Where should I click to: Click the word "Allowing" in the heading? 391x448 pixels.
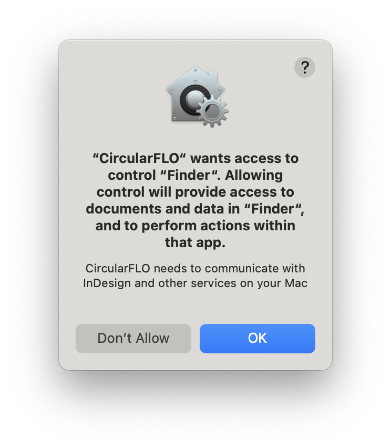click(x=254, y=175)
